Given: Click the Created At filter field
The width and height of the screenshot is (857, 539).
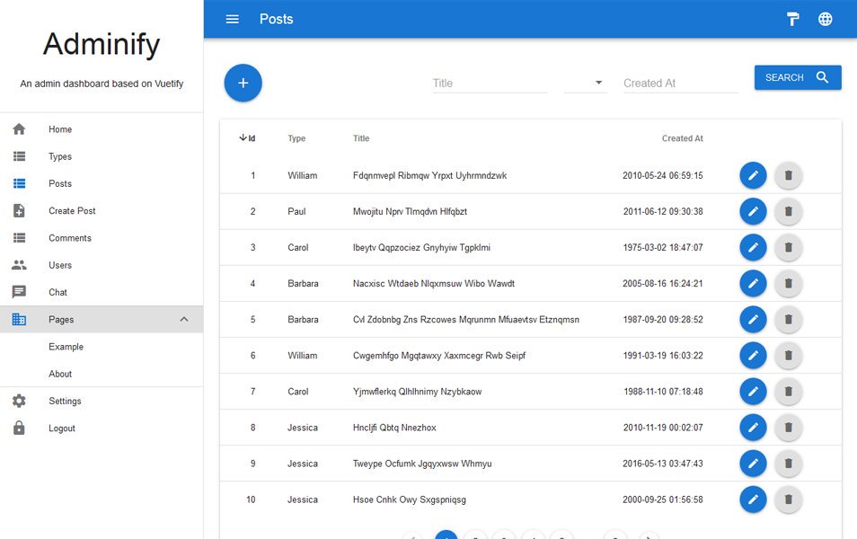Looking at the screenshot, I should click(x=680, y=83).
